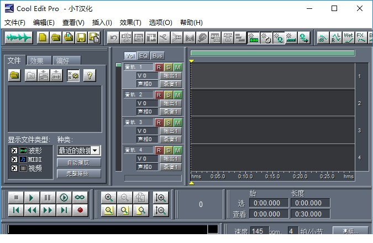373x243 pixels.
Task: Mute track 4 with M button
Action: [x=177, y=151]
